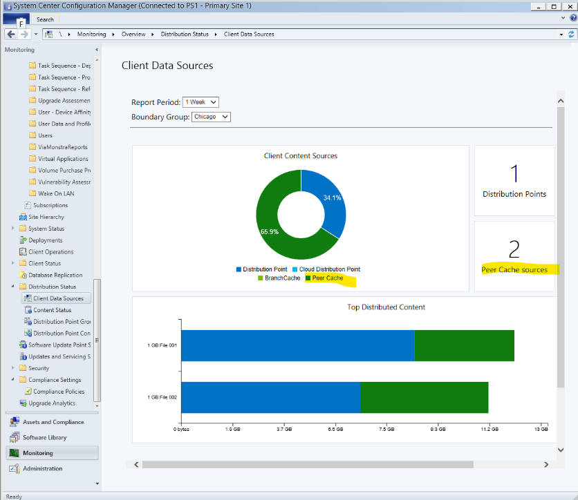The height and width of the screenshot is (500, 578).
Task: Expand the System Status node
Action: pyautogui.click(x=13, y=229)
